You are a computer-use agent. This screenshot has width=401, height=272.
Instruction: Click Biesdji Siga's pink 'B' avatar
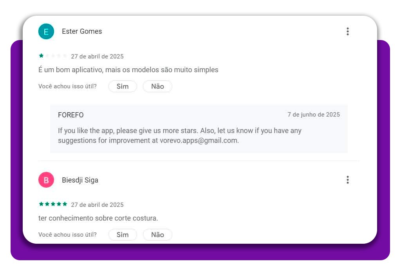point(46,180)
